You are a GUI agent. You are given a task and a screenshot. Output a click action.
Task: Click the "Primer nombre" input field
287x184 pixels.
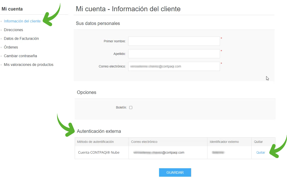(x=174, y=41)
